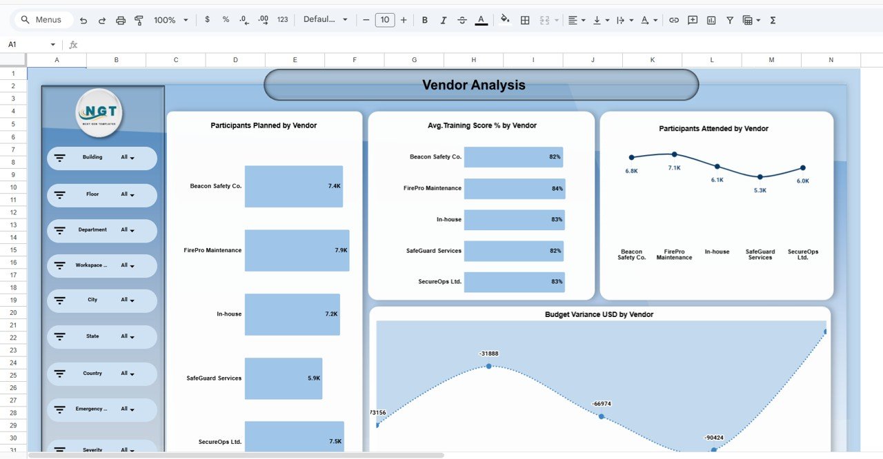This screenshot has width=883, height=459.
Task: Open the Borders tool
Action: point(525,21)
